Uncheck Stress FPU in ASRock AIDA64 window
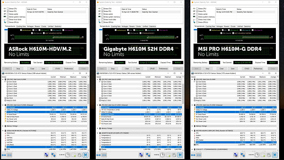The width and height of the screenshot is (284, 160). pos(8,11)
